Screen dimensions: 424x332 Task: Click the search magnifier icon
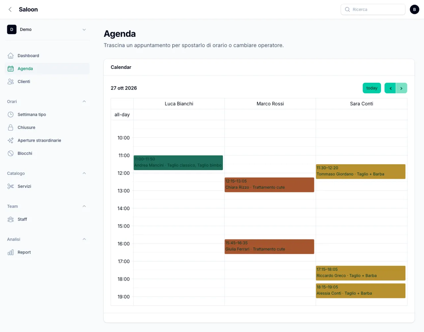point(347,9)
